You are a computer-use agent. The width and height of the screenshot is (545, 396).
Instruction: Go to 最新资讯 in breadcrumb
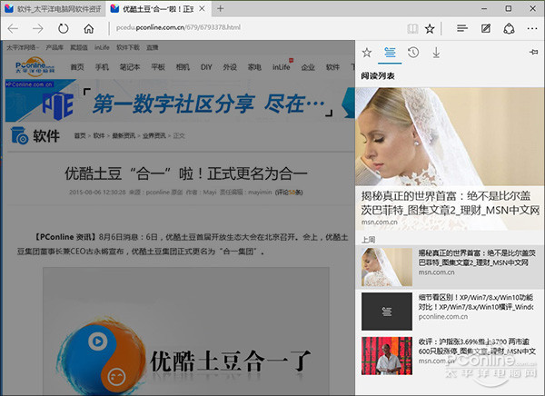click(124, 135)
